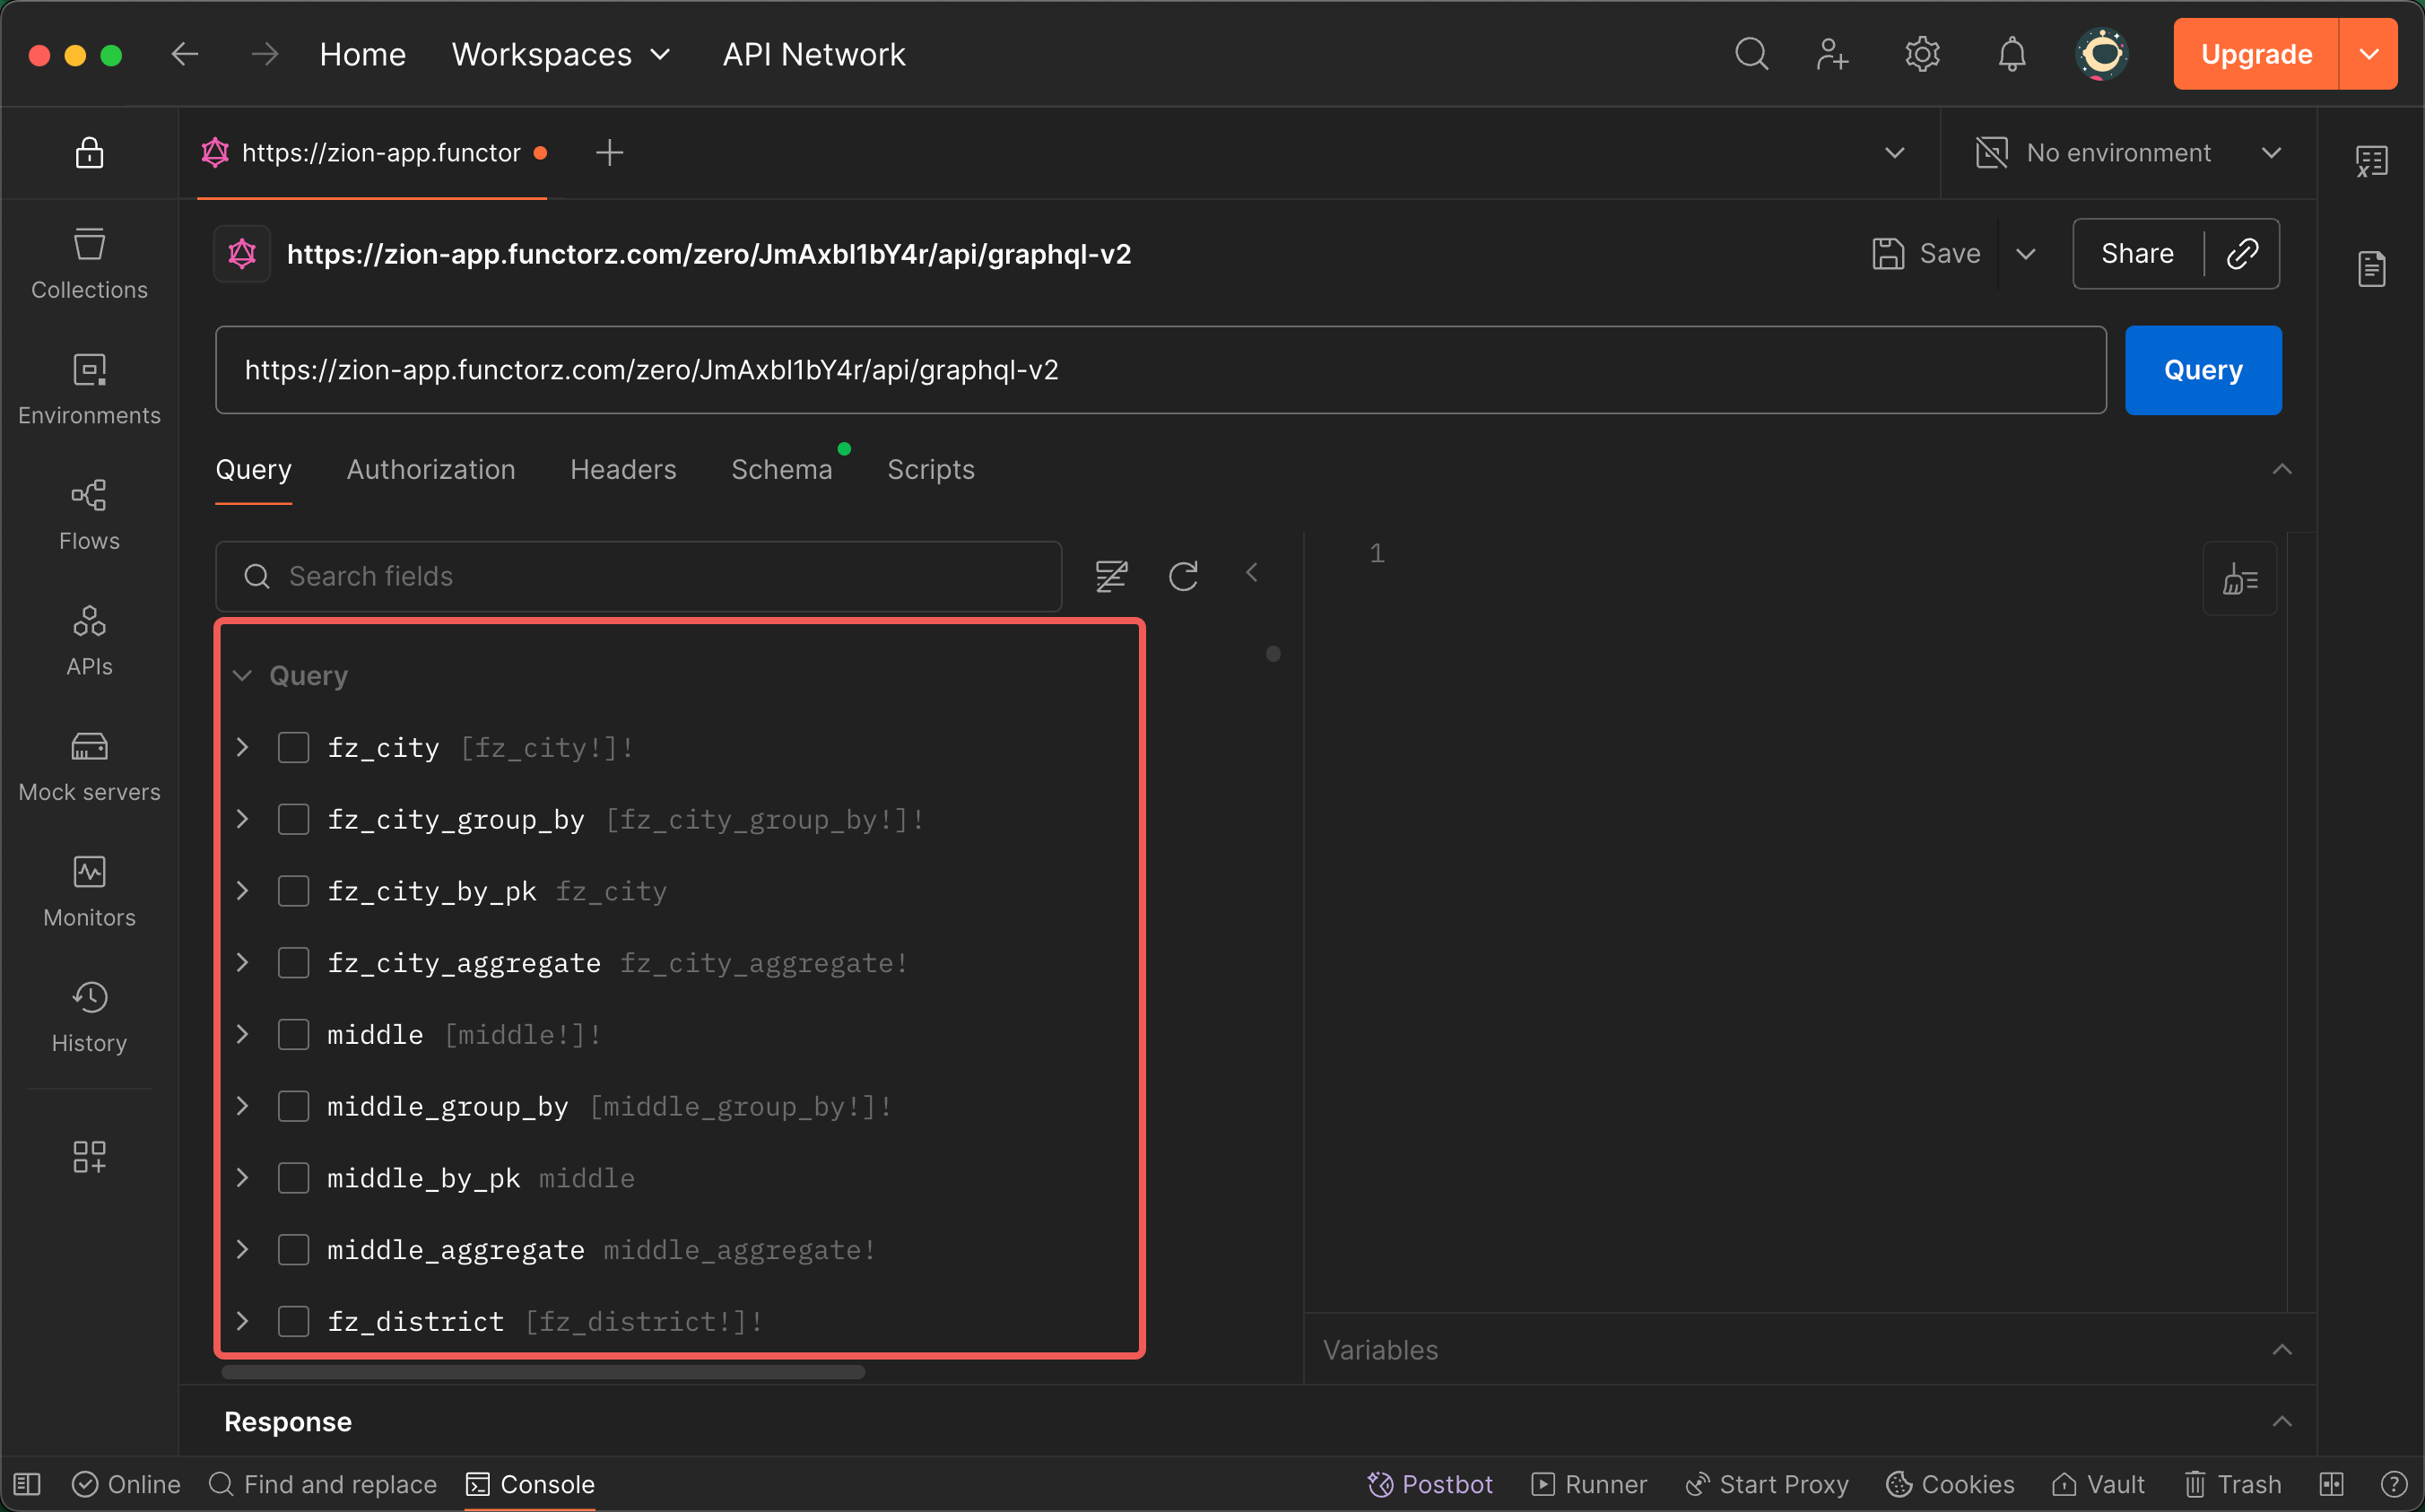Open the notifications bell

[2011, 54]
